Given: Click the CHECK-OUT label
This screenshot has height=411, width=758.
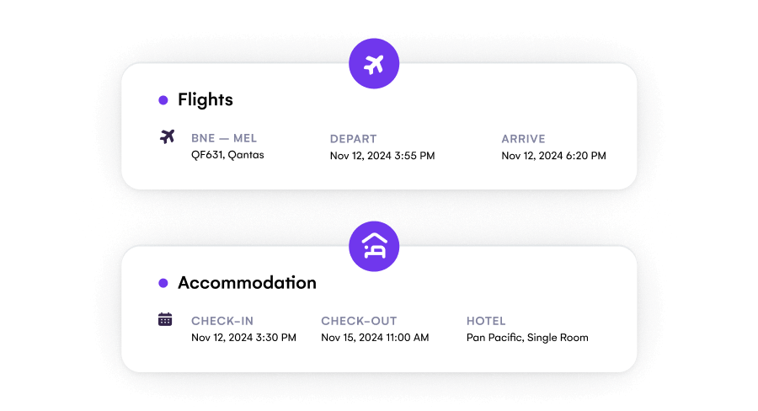Looking at the screenshot, I should click(x=359, y=321).
